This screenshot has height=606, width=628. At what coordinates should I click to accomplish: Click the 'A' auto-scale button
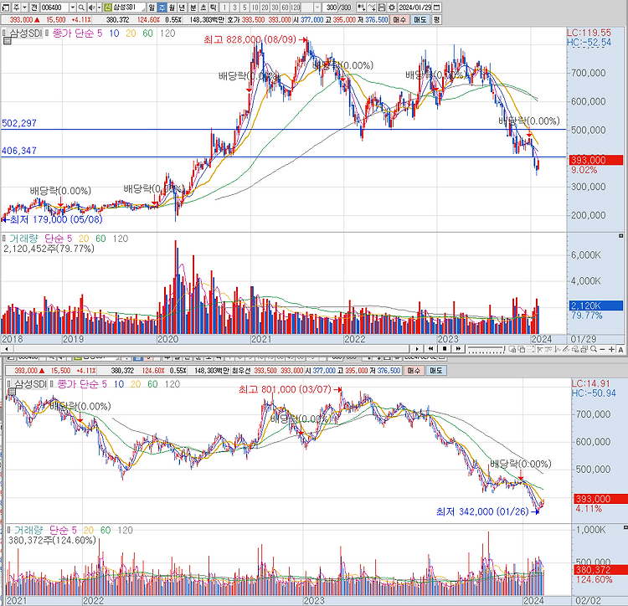point(620,349)
